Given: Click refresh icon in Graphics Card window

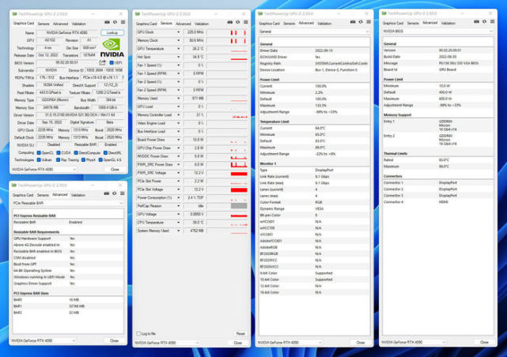Looking at the screenshot, I should click(115, 22).
